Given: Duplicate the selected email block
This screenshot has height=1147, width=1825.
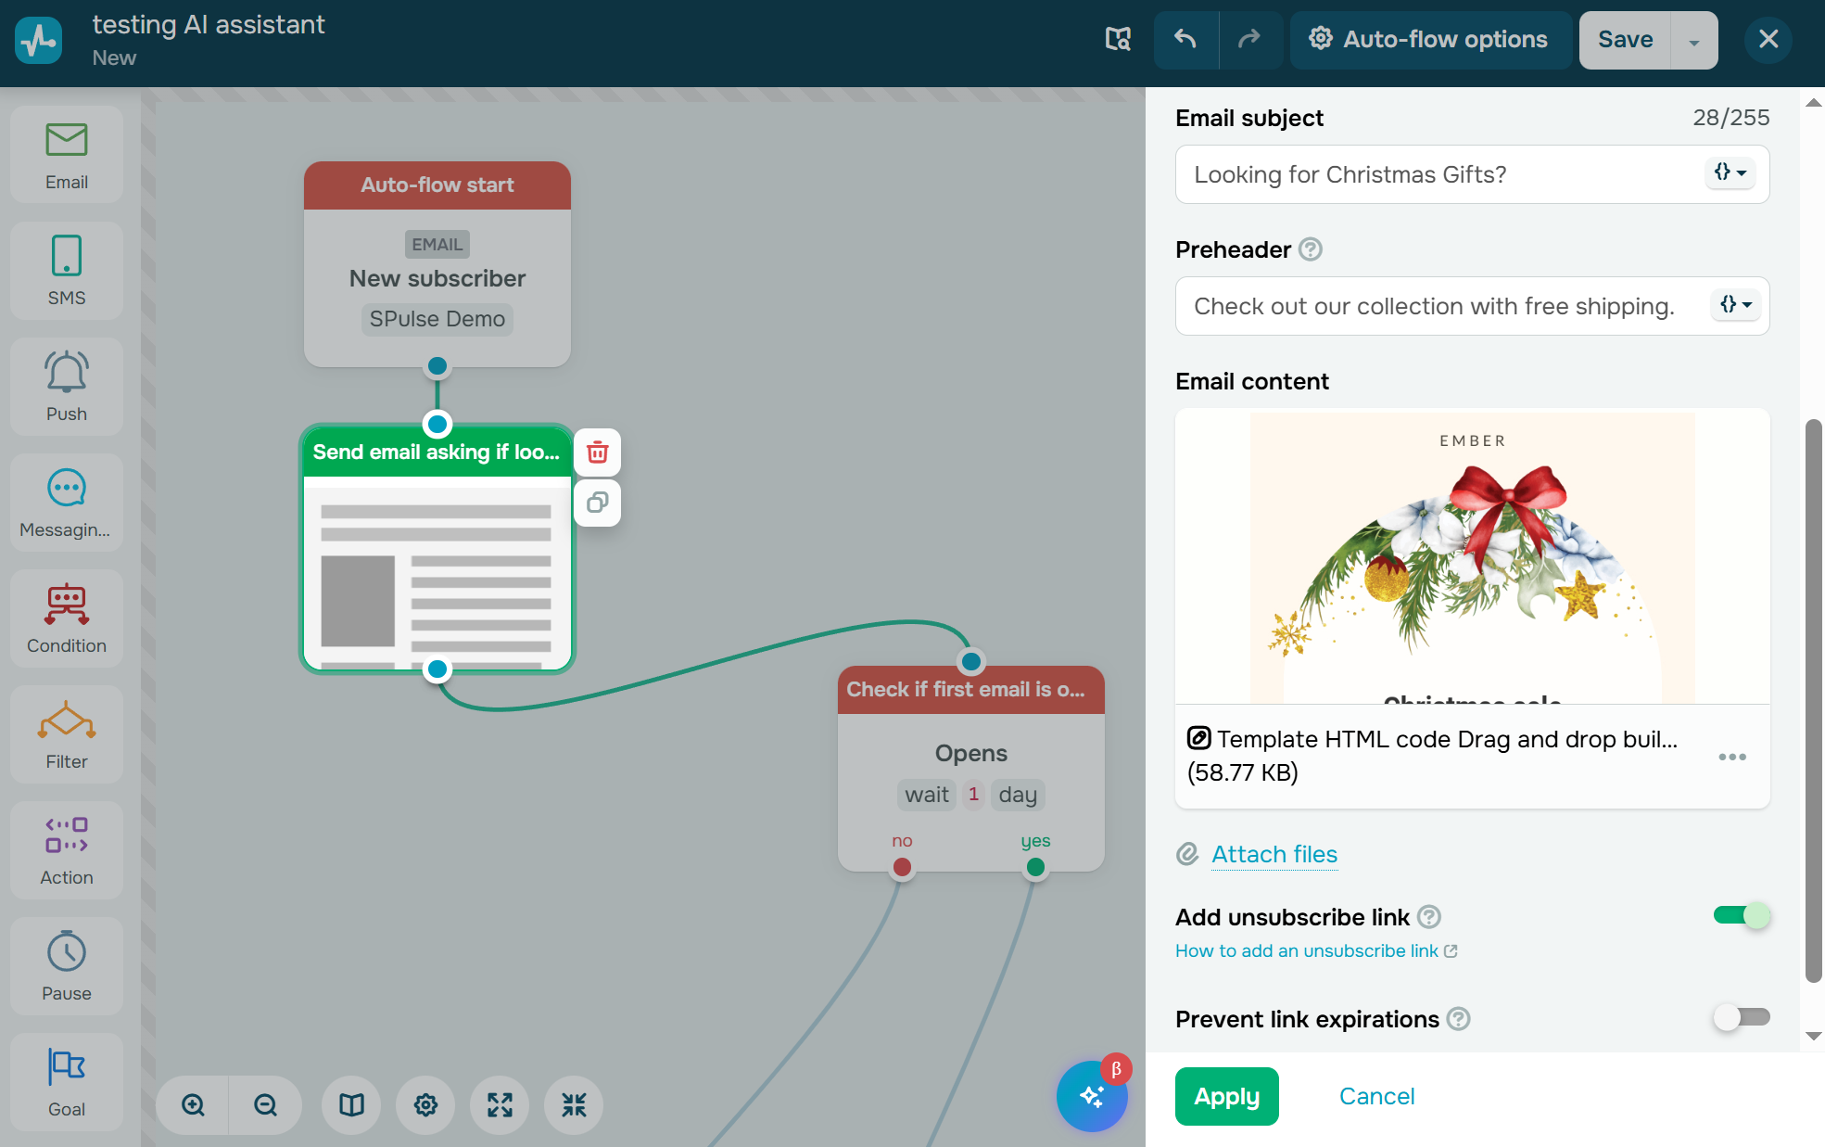Looking at the screenshot, I should click(x=598, y=503).
